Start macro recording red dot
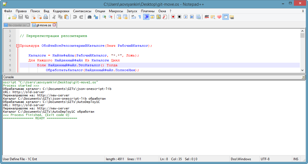 173,17
